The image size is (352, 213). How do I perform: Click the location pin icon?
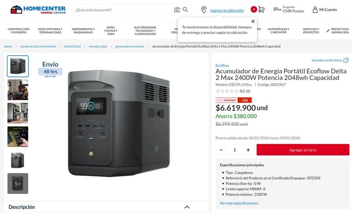click(x=204, y=10)
